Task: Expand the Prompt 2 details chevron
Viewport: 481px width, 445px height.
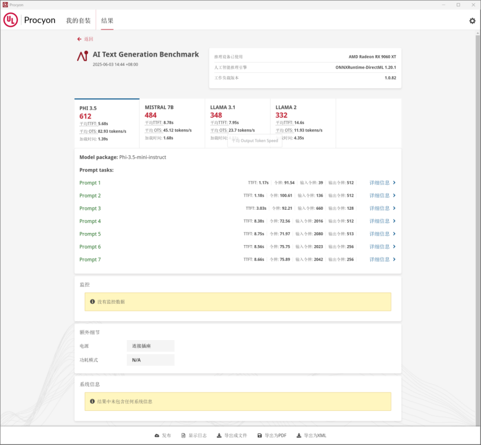Action: 394,196
